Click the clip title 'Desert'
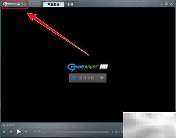Screen dimensions: 176x138 tap(11, 125)
